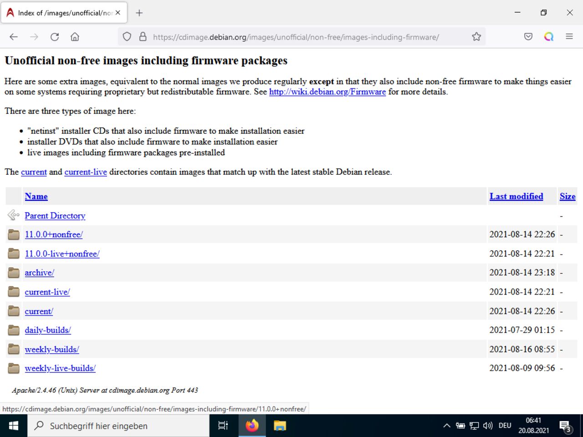Click the date 2021-08-16 08:55
583x437 pixels.
(x=522, y=349)
